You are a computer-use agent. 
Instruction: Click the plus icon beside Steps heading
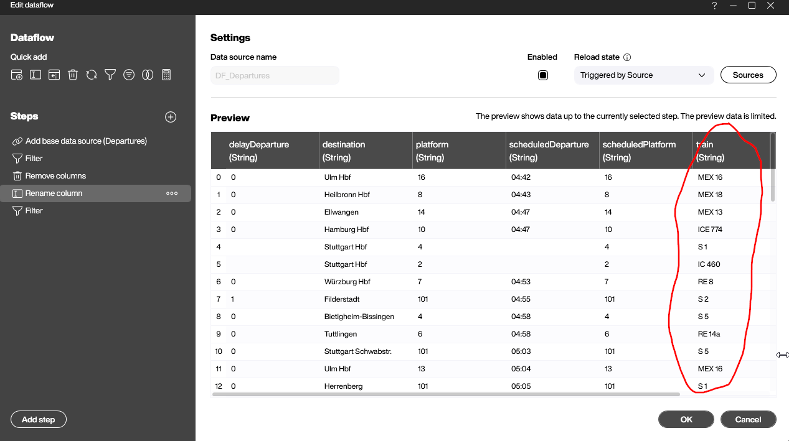coord(171,117)
